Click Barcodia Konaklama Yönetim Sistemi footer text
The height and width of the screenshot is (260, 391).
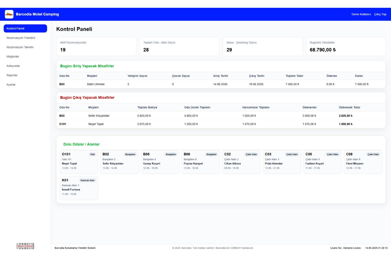(75, 248)
